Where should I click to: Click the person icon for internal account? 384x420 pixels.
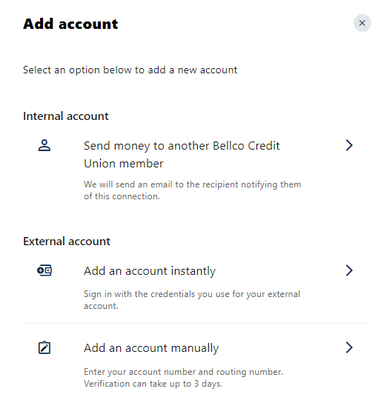(44, 145)
